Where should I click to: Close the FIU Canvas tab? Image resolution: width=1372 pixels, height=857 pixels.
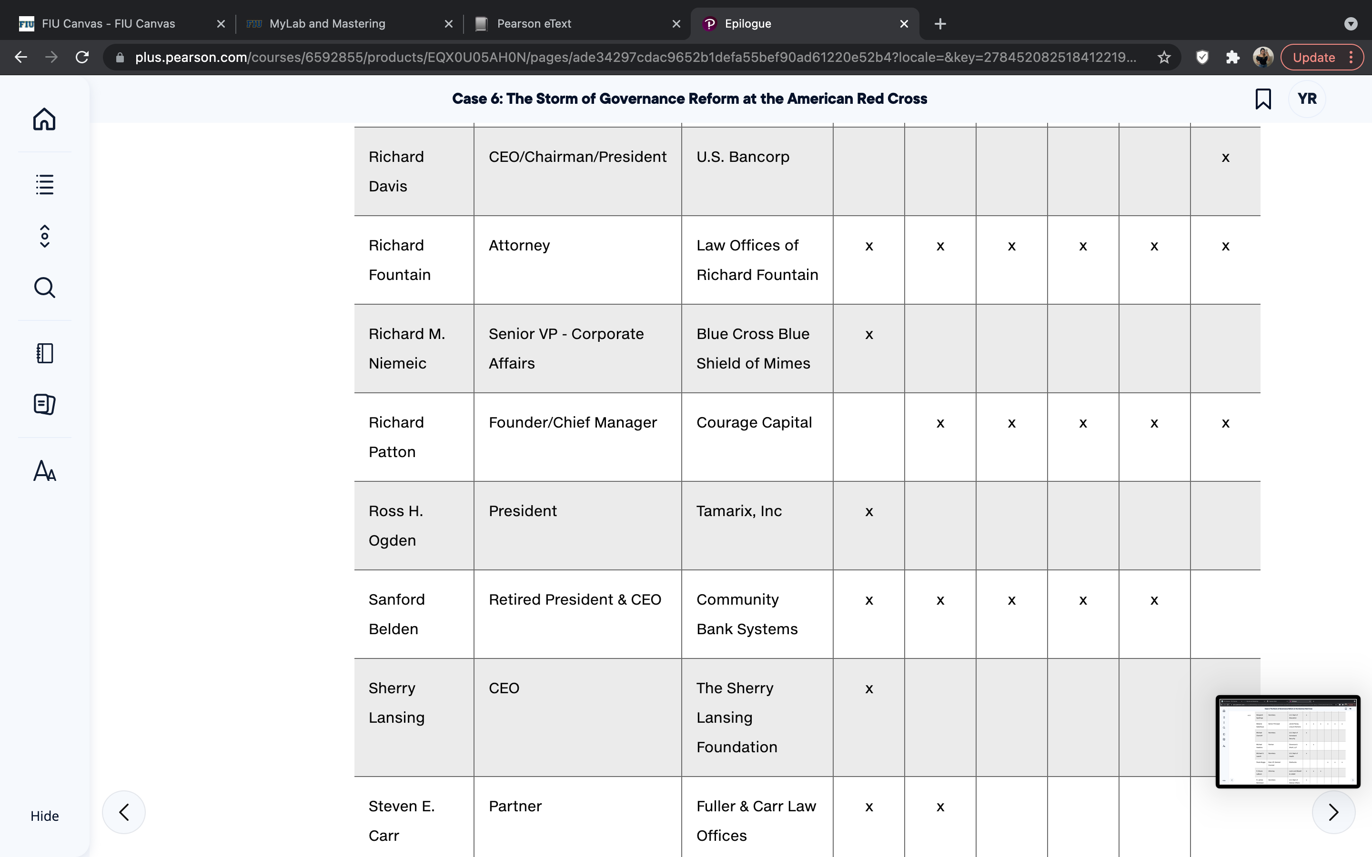click(x=221, y=24)
